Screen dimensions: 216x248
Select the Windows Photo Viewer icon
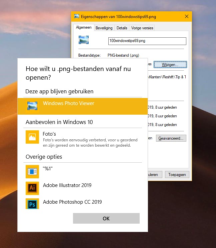click(32, 106)
